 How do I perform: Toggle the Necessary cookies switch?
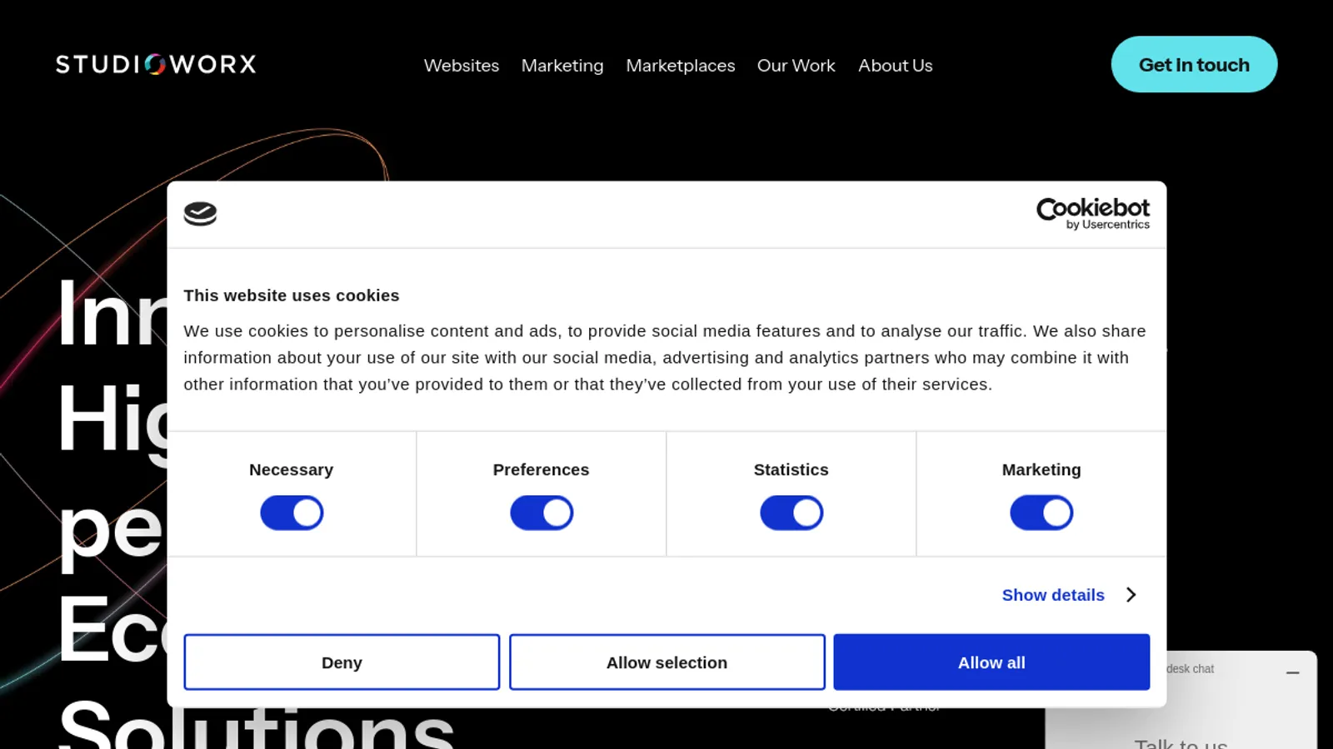[x=292, y=513]
